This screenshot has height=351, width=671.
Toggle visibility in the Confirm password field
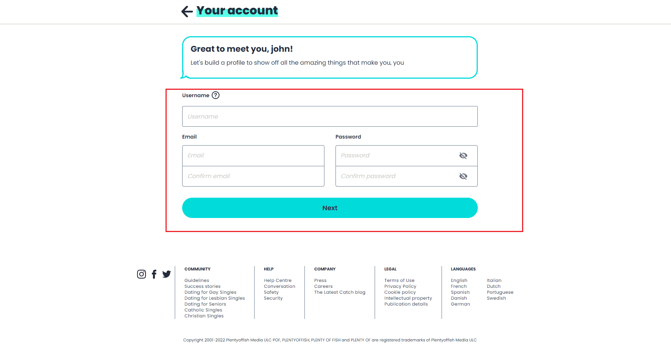[463, 176]
